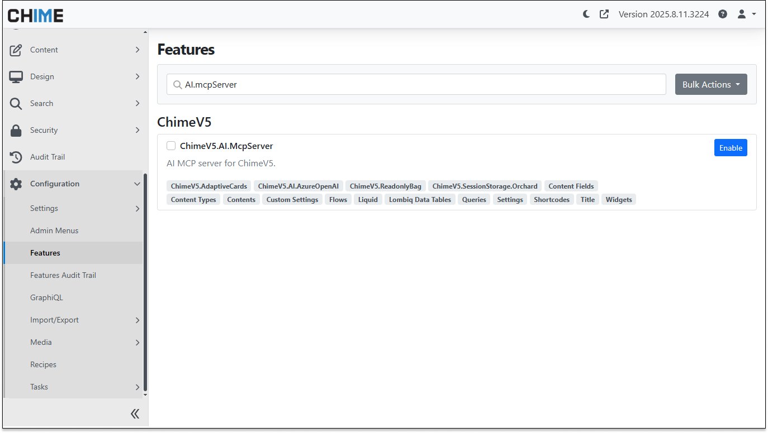This screenshot has width=768, height=433.
Task: Click the ChimeV5.AI.AzureOpenAI dependency tag
Action: [x=298, y=186]
